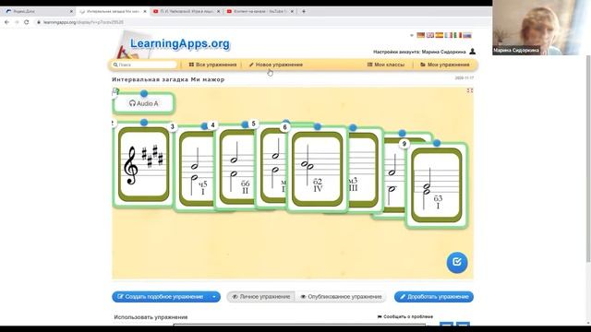The width and height of the screenshot is (591, 332).
Task: Click the LearningApps.org logo
Action: click(180, 43)
